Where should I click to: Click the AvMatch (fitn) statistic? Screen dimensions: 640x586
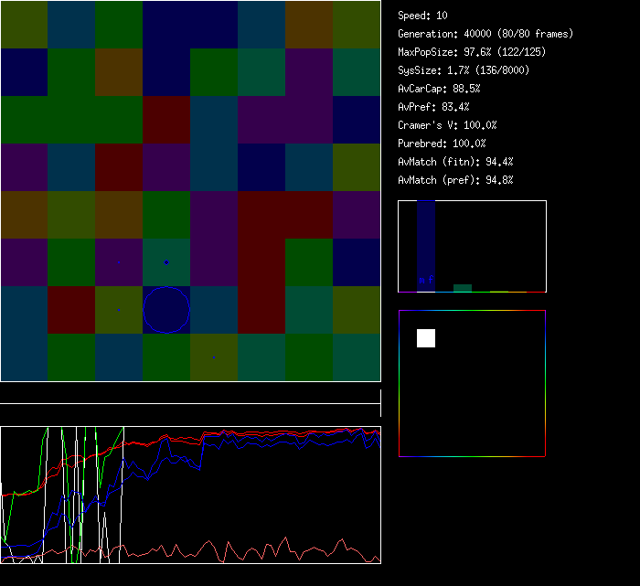click(455, 162)
